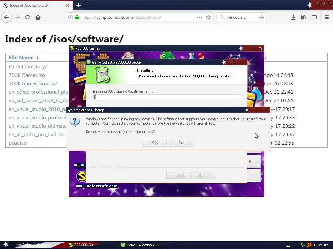Screen dimensions: 333x249
Task: Click the question mark icon in the dialog
Action: pos(75,122)
